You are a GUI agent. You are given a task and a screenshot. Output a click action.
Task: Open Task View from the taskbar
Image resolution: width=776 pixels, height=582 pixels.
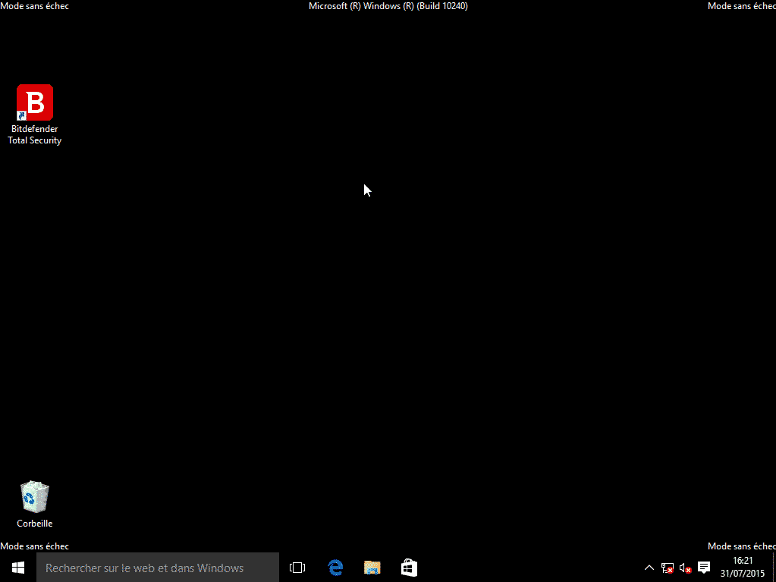pos(297,568)
